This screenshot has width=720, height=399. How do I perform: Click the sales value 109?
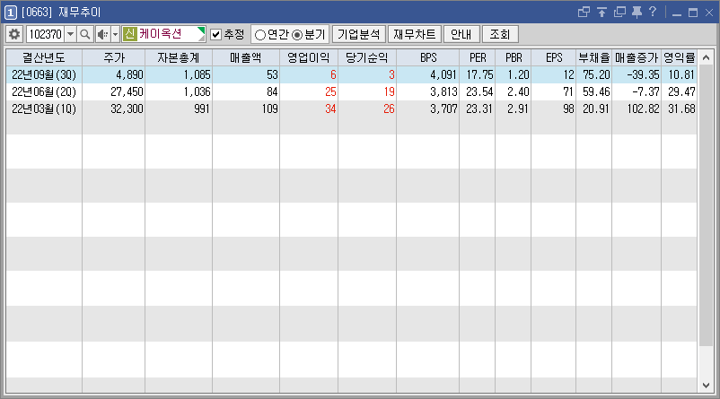(269, 108)
